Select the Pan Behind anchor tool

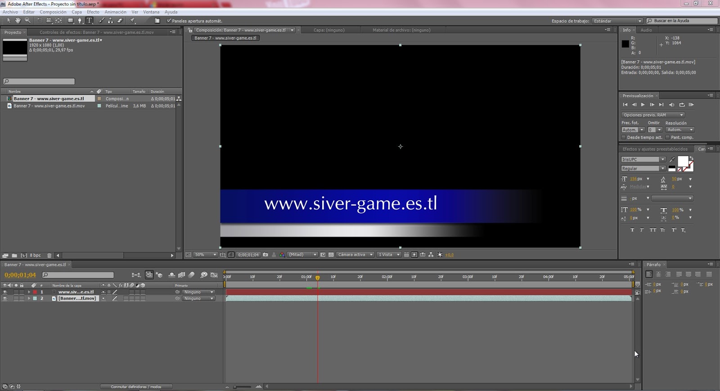tap(58, 21)
